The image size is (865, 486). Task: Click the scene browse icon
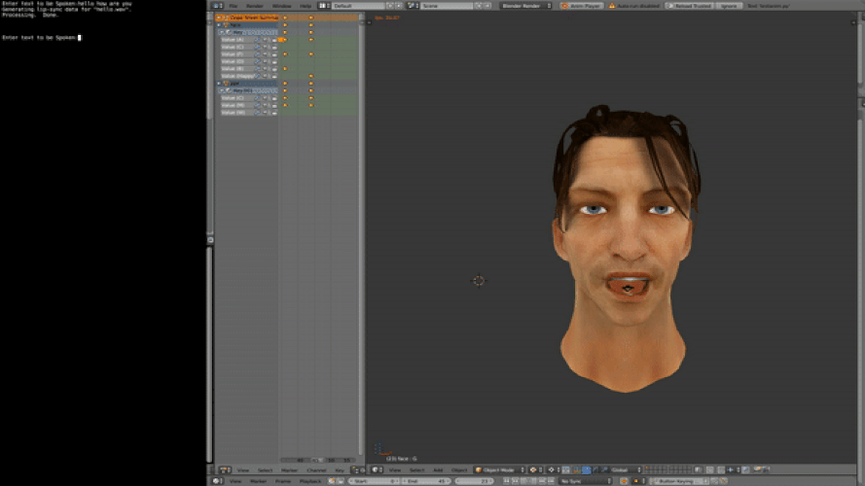coord(414,6)
